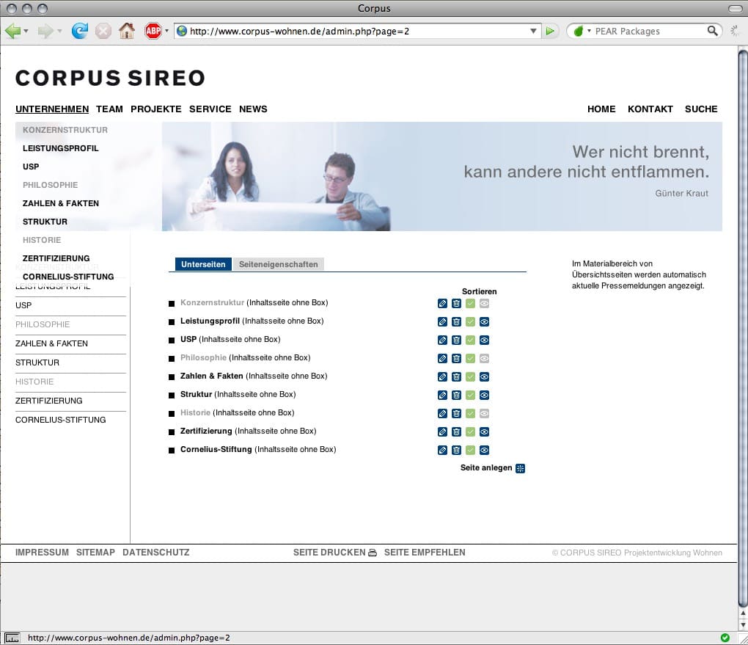The image size is (748, 645).
Task: Go back with the browser's green back arrow
Action: coord(13,31)
